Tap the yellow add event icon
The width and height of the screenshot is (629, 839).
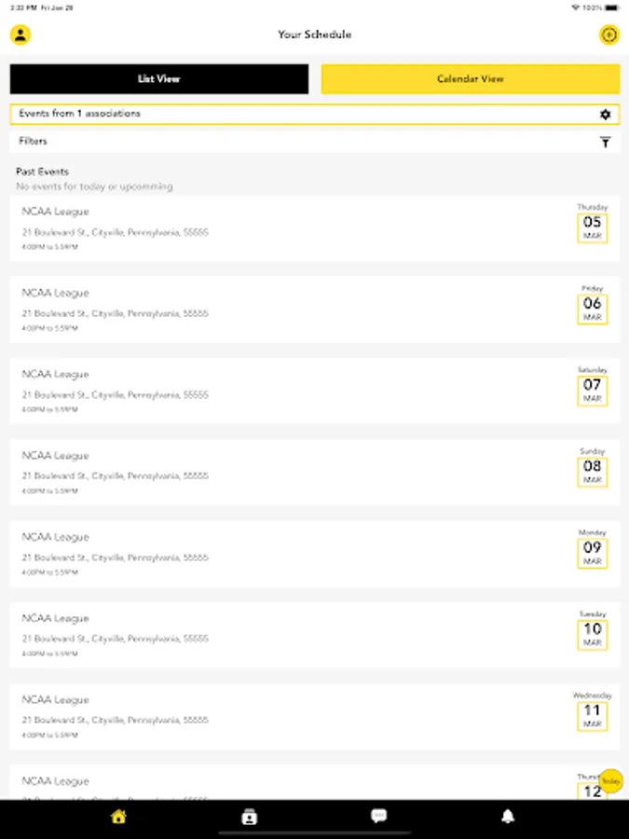pos(608,34)
